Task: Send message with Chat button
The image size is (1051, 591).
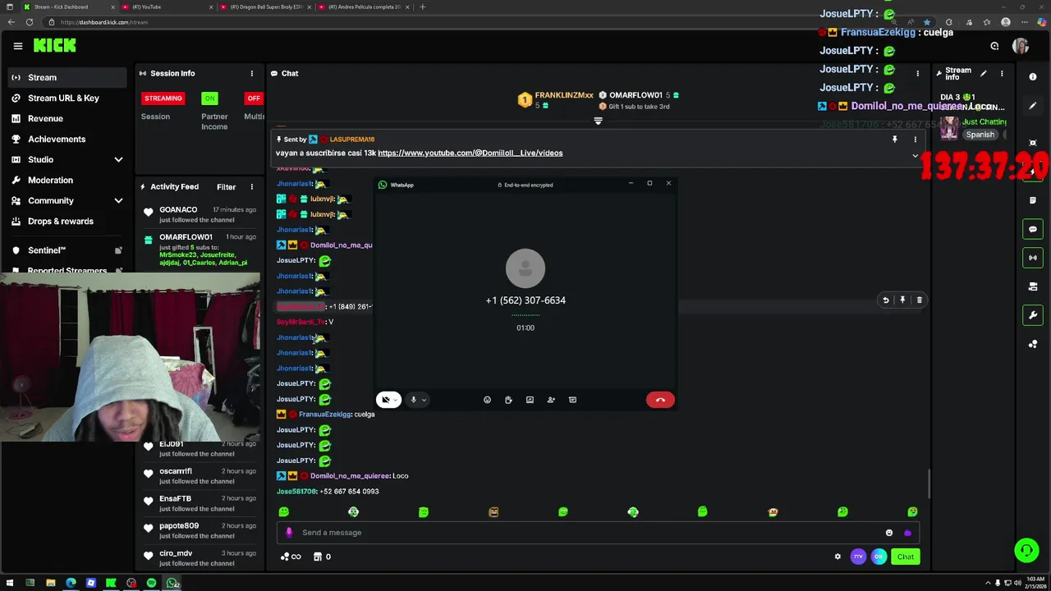Action: click(x=905, y=557)
